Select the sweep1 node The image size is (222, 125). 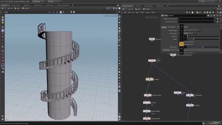150,80
